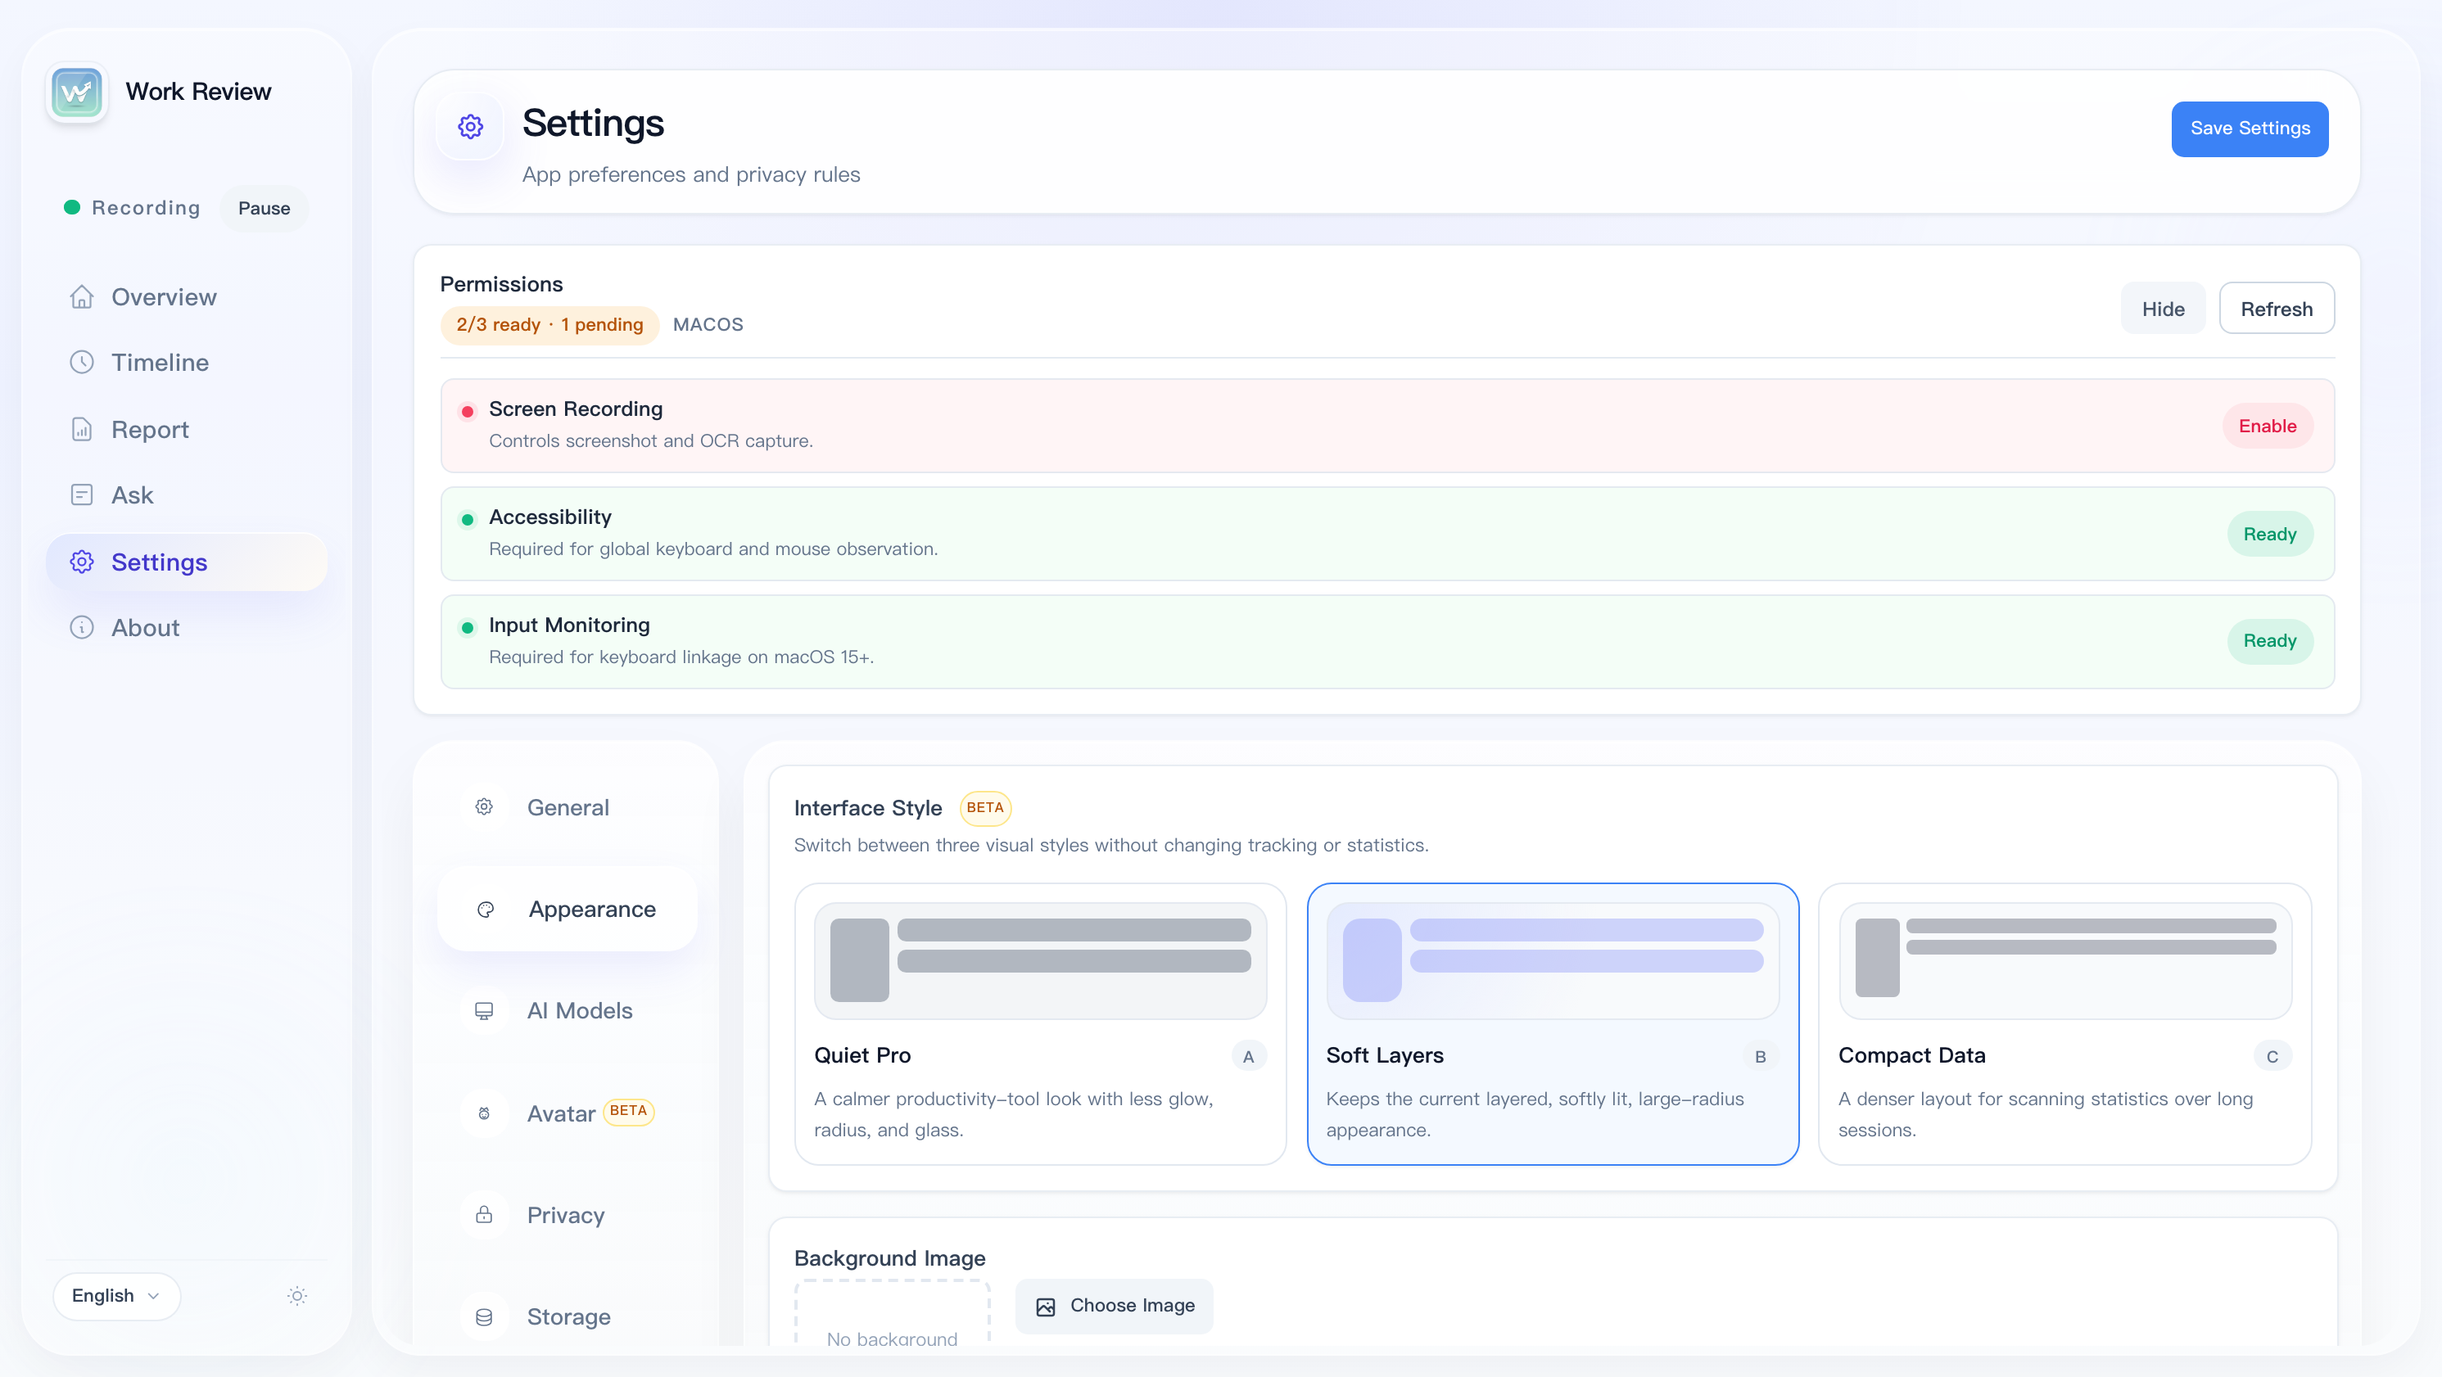This screenshot has height=1377, width=2442.
Task: Click the gear icon beside Settings heading
Action: click(470, 126)
